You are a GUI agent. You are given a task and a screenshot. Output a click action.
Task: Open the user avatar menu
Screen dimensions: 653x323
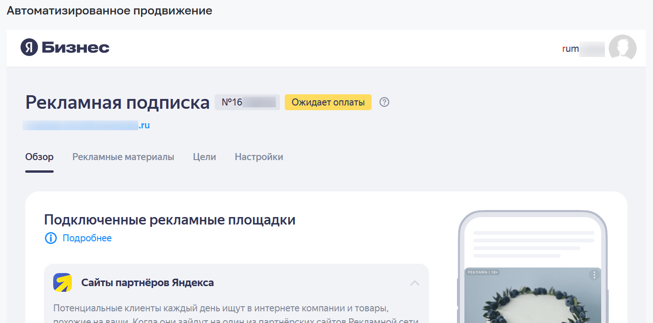623,49
